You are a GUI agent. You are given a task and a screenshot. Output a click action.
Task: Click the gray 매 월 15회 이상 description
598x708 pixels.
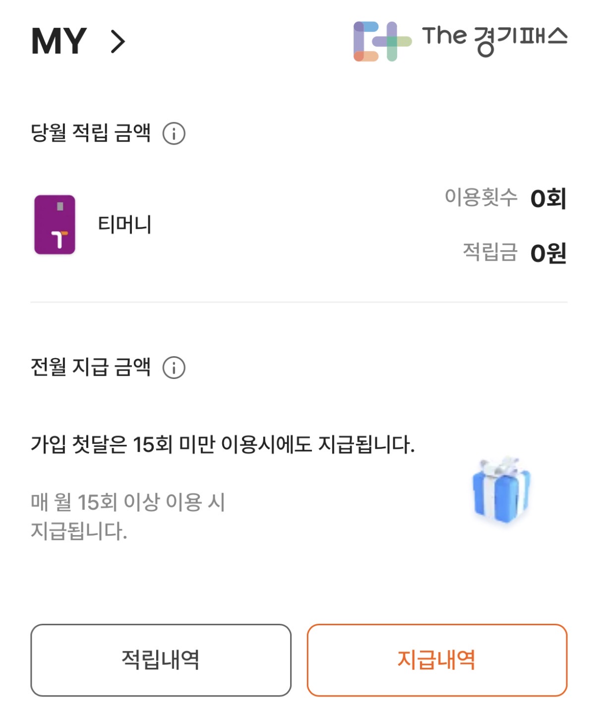127,516
